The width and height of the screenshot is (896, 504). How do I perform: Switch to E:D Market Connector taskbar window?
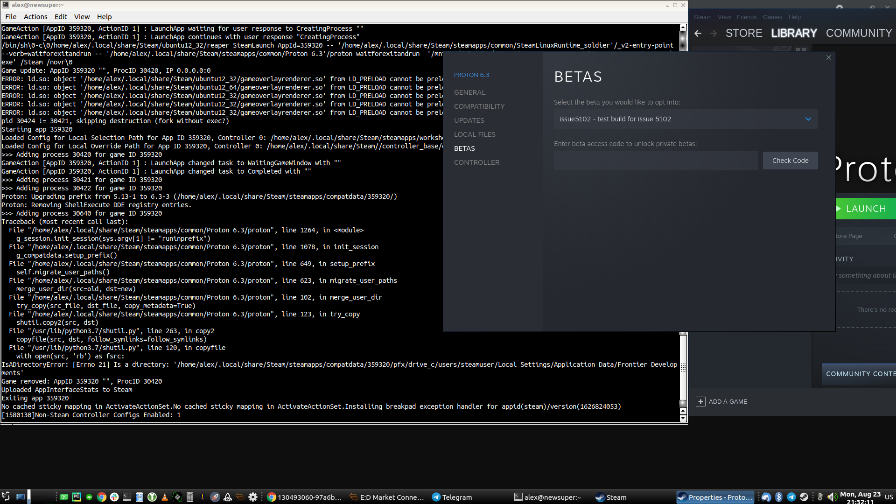point(386,497)
